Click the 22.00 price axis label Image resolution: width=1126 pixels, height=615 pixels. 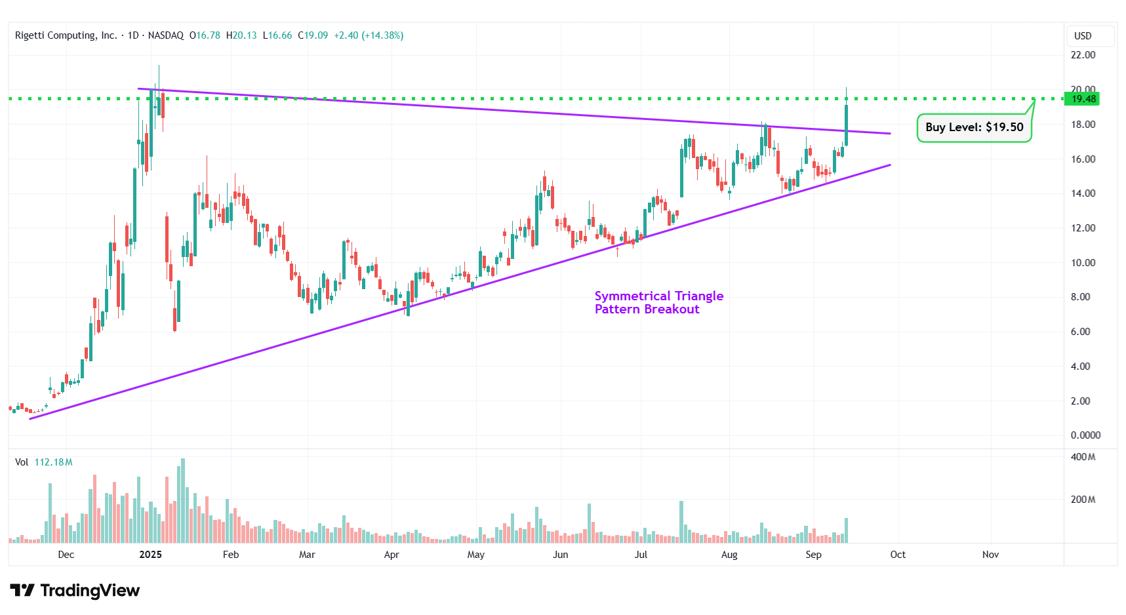tap(1083, 55)
